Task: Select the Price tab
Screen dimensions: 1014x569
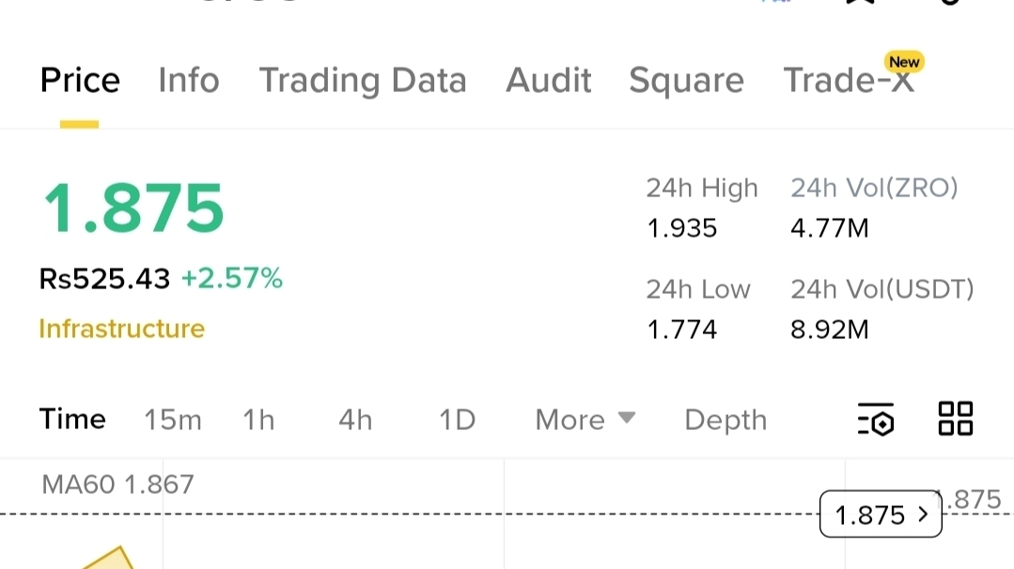Action: 80,81
